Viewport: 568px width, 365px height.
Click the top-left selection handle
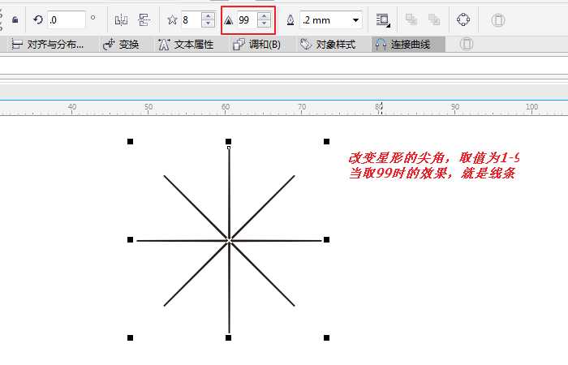point(130,142)
